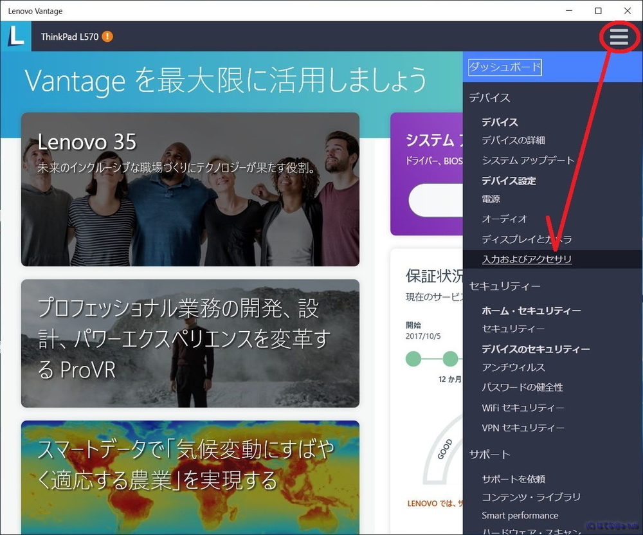643x535 pixels.
Task: Click the 12 か月 warranty label
Action: click(x=450, y=379)
